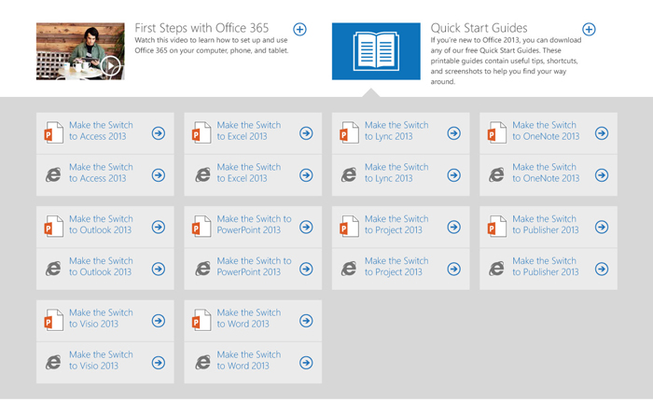Click the Internet Explorer icon for Excel 2013
This screenshot has width=653, height=415.
click(202, 174)
